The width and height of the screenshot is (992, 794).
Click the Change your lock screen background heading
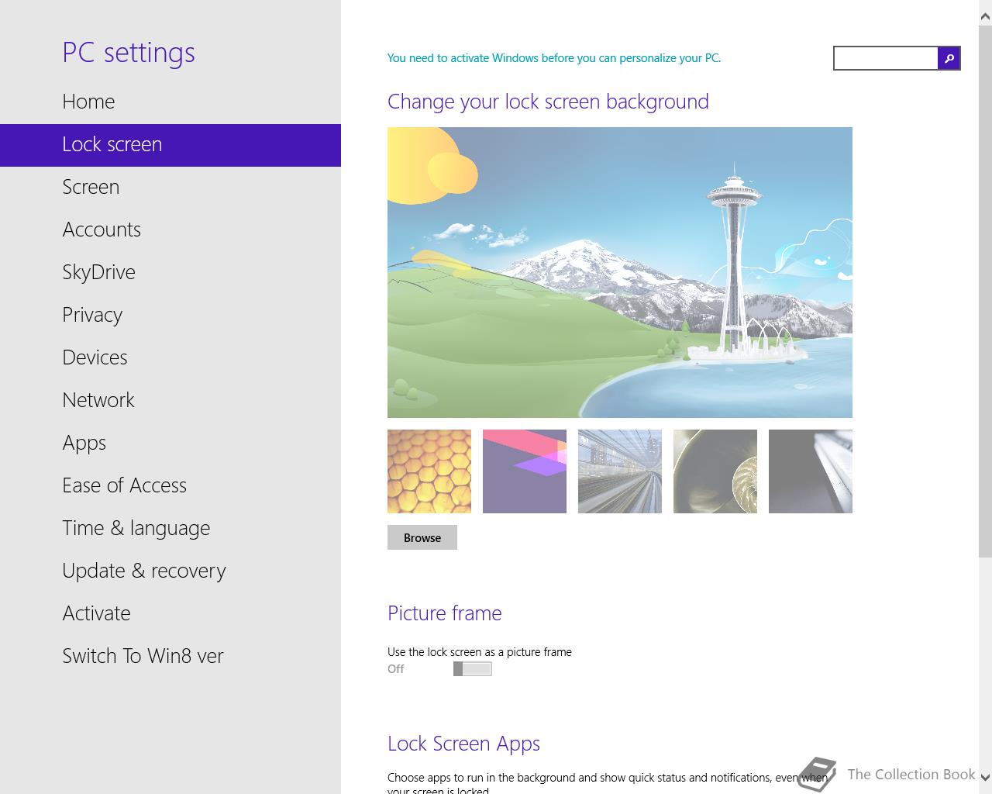click(548, 102)
